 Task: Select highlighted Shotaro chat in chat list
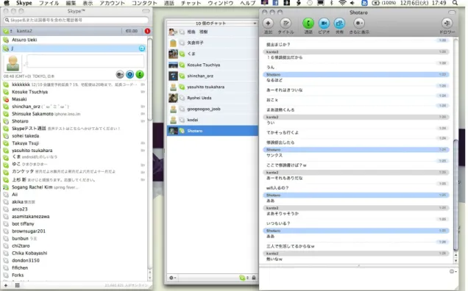click(x=213, y=131)
